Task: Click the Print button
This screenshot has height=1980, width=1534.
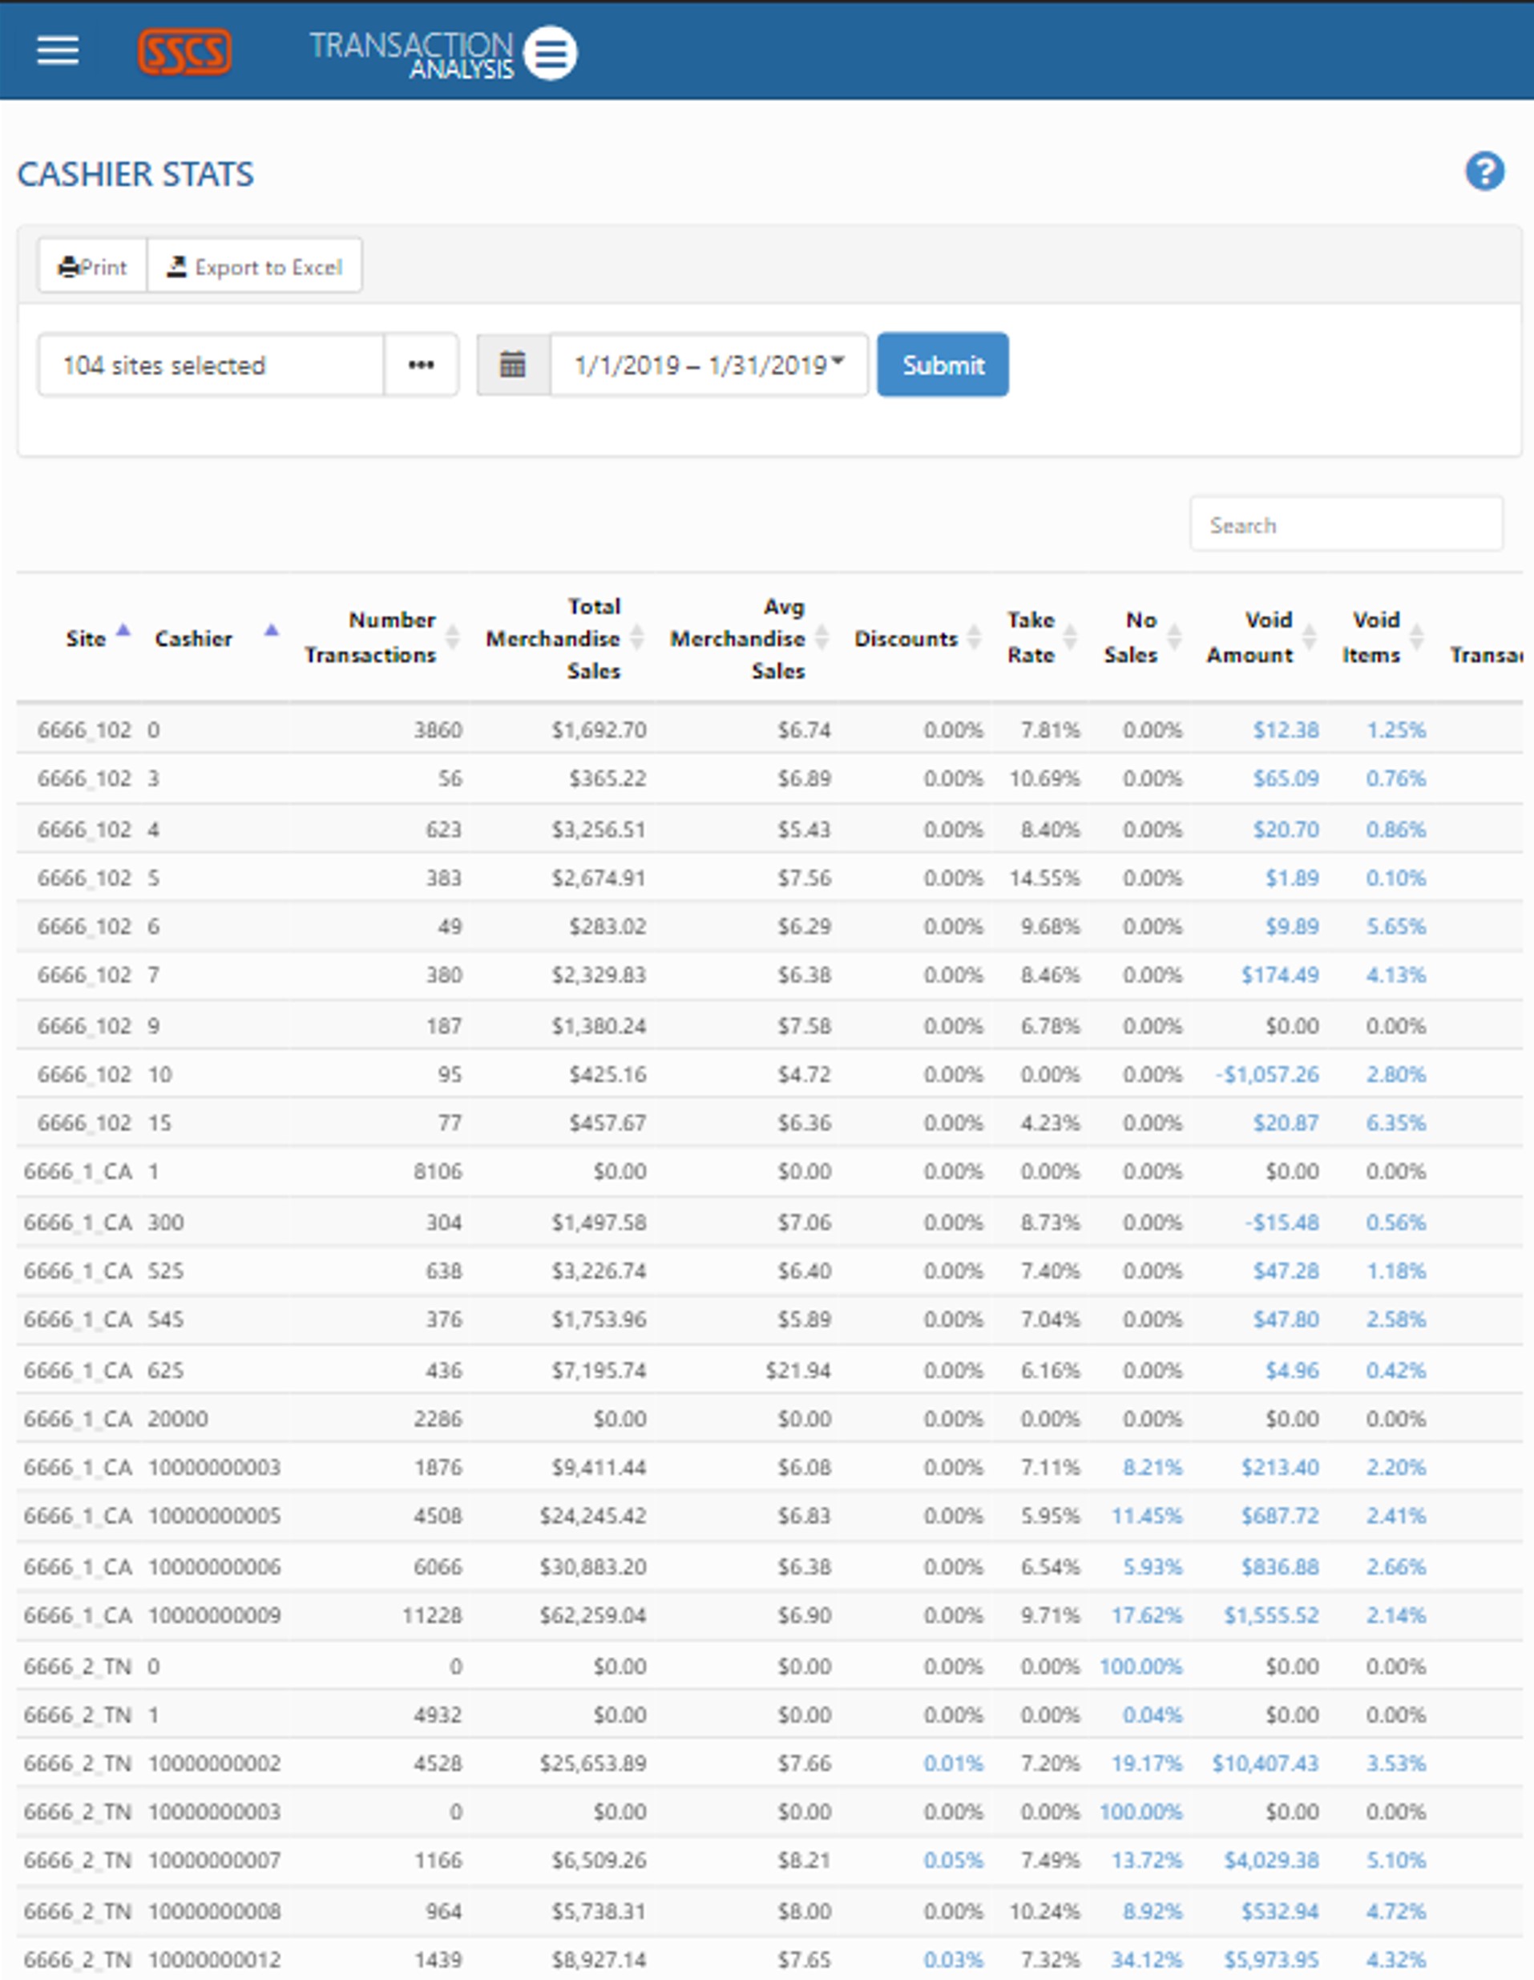Action: [x=92, y=266]
